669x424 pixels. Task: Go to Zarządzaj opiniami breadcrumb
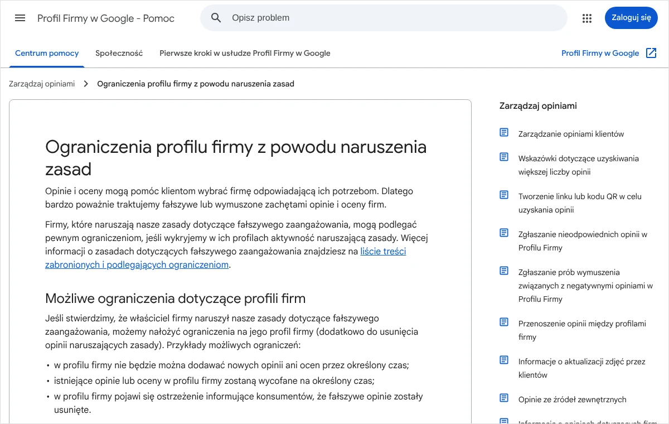[42, 84]
